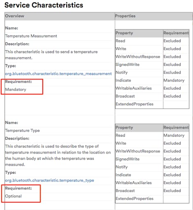This screenshot has width=193, height=210.
Task: Click the Temperature Type name text
Action: (x=22, y=131)
